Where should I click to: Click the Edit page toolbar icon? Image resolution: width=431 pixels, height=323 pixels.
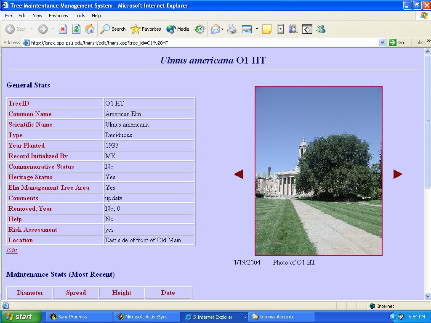tap(247, 29)
